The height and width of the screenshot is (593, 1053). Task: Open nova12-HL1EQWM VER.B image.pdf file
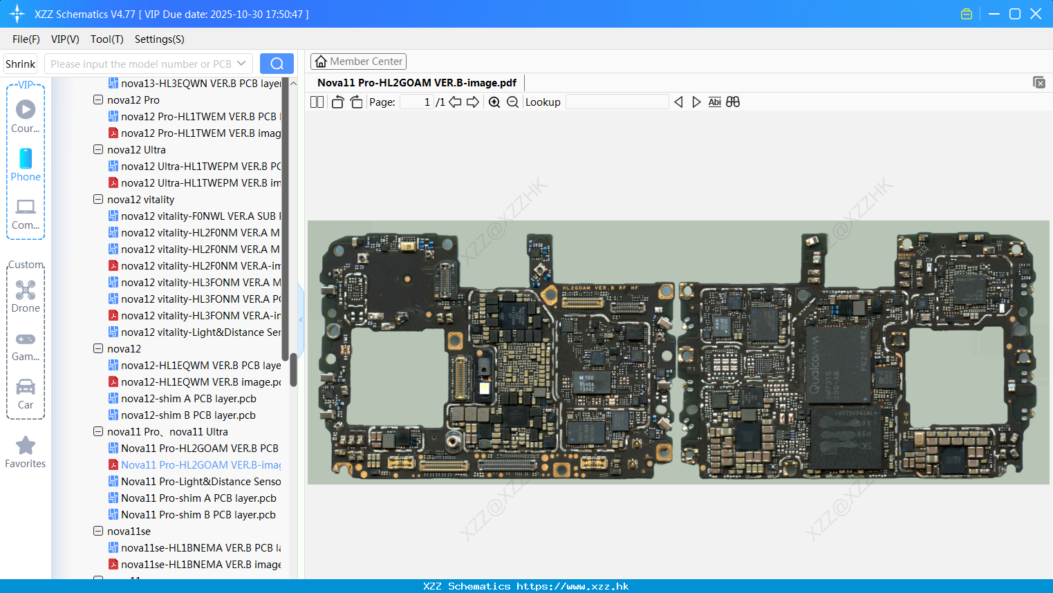[194, 382]
